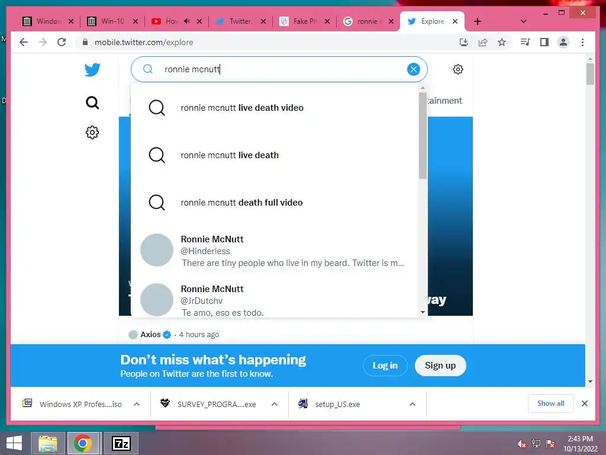Click the Sign up button
This screenshot has width=606, height=455.
point(440,365)
